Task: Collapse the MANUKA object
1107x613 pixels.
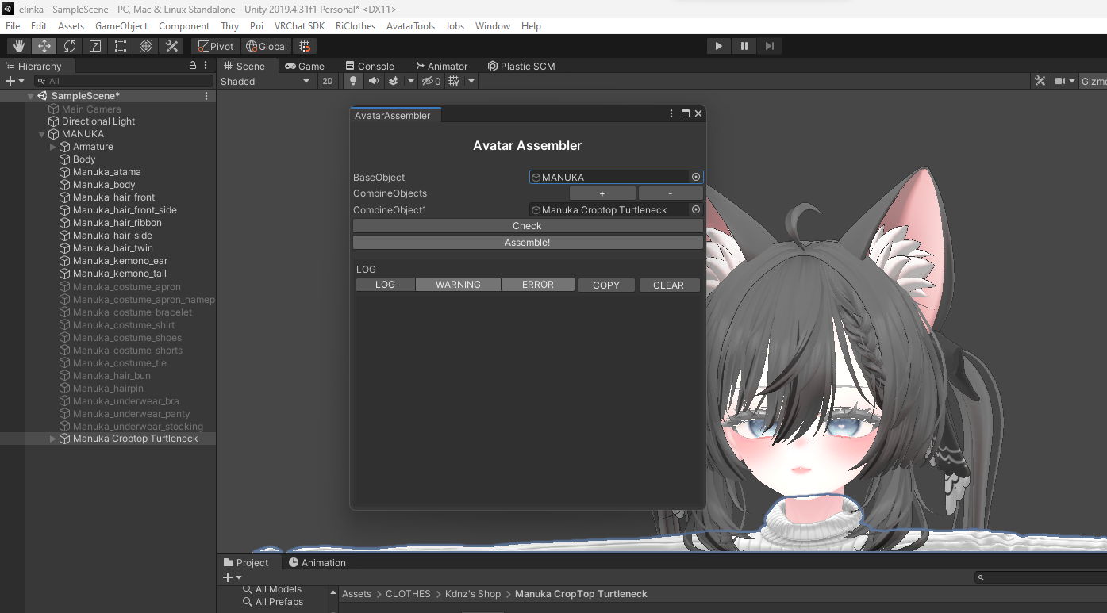Action: (41, 134)
